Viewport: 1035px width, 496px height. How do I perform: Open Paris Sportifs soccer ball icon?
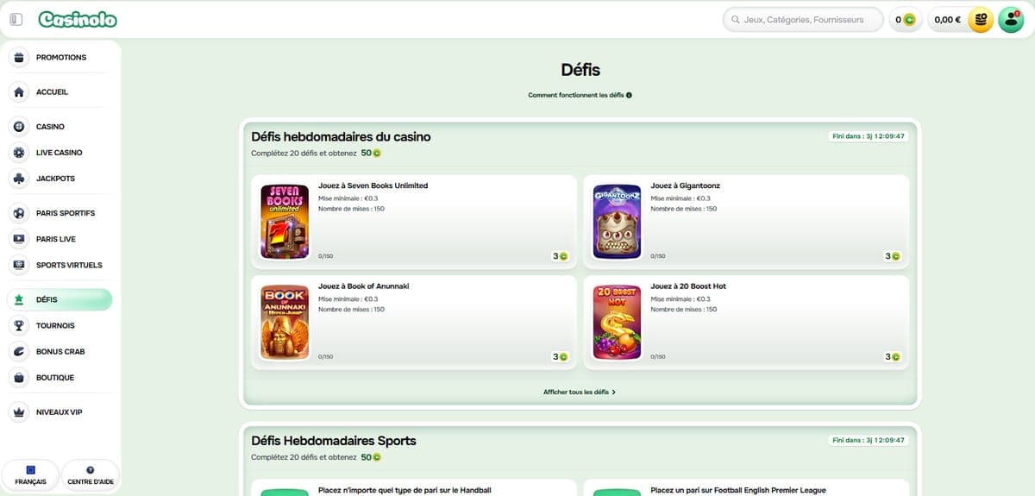(x=19, y=213)
